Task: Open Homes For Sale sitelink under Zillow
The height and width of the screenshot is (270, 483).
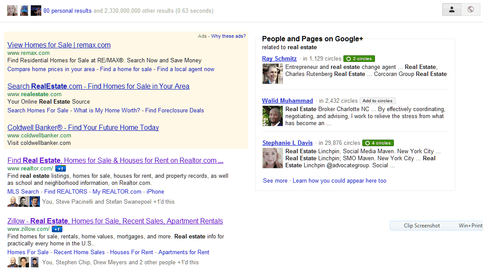Action: click(28, 252)
